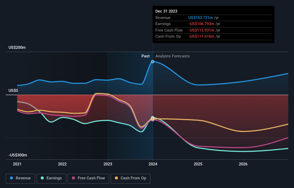This screenshot has width=294, height=188.
Task: Click the 2021 axis label
Action: click(17, 164)
